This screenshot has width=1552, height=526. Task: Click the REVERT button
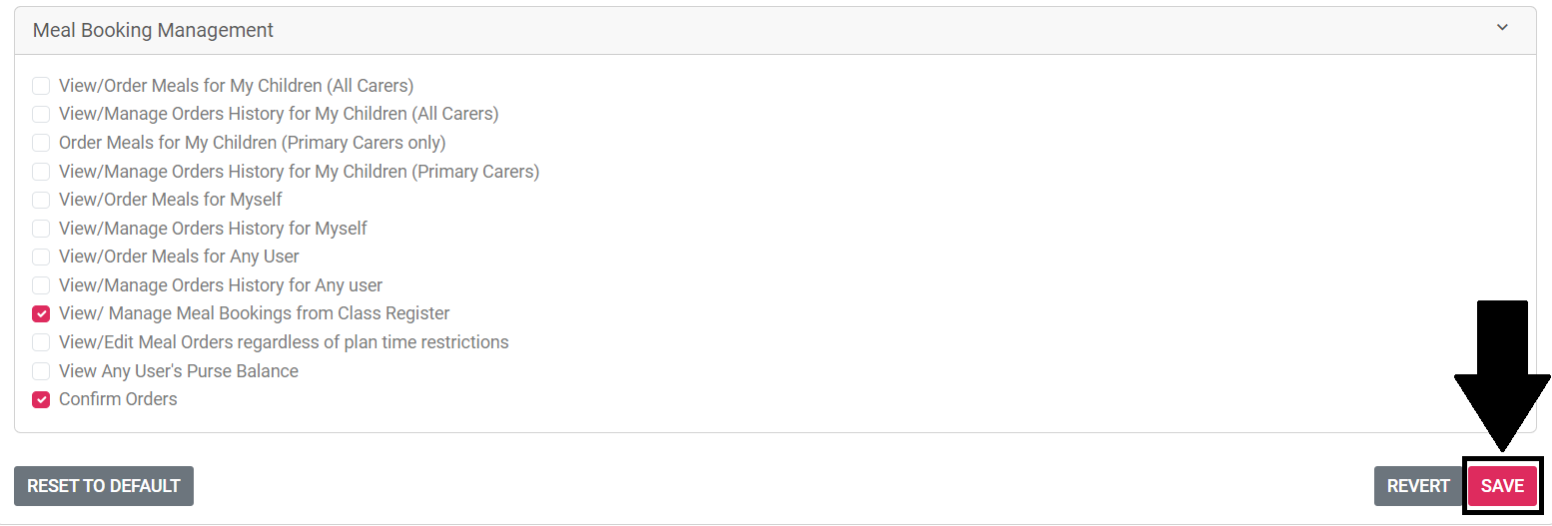pyautogui.click(x=1418, y=486)
